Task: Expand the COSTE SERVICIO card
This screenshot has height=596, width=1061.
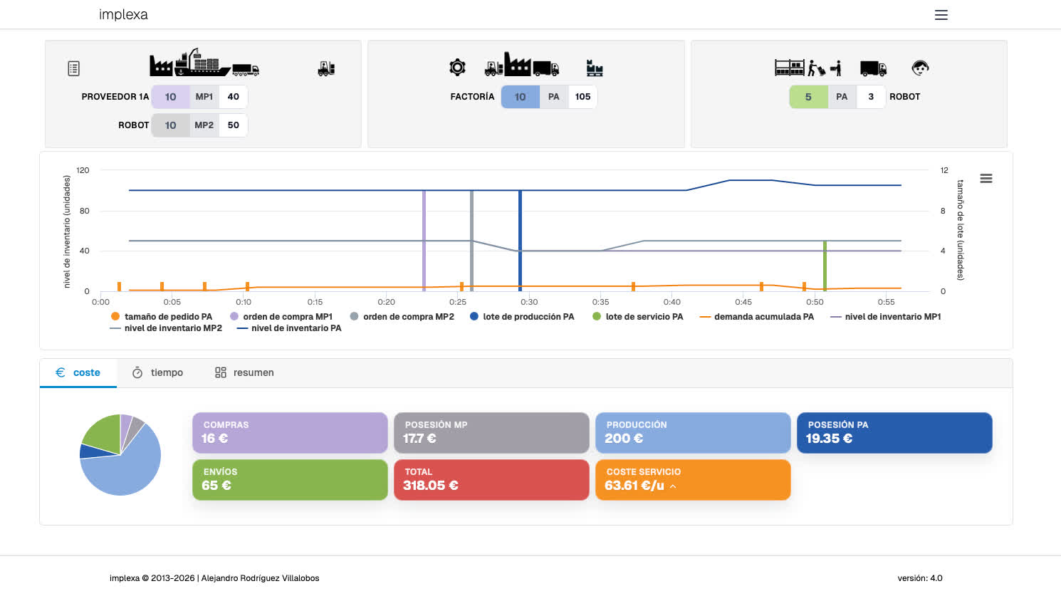Action: click(673, 486)
